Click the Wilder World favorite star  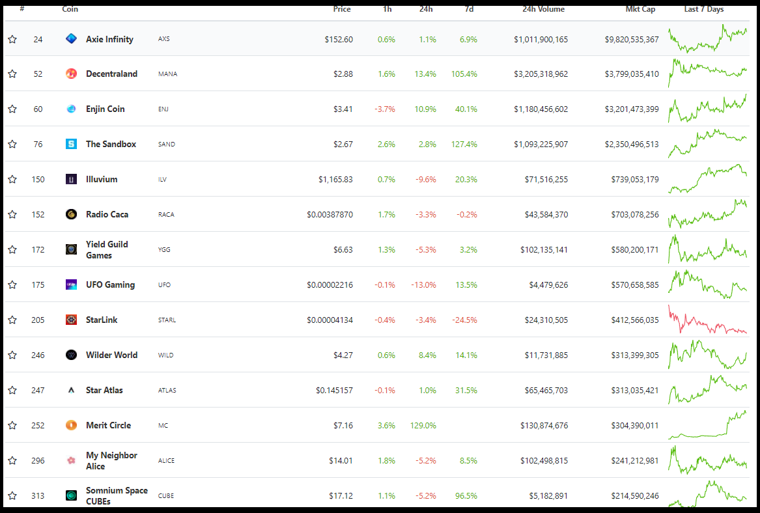coord(12,355)
